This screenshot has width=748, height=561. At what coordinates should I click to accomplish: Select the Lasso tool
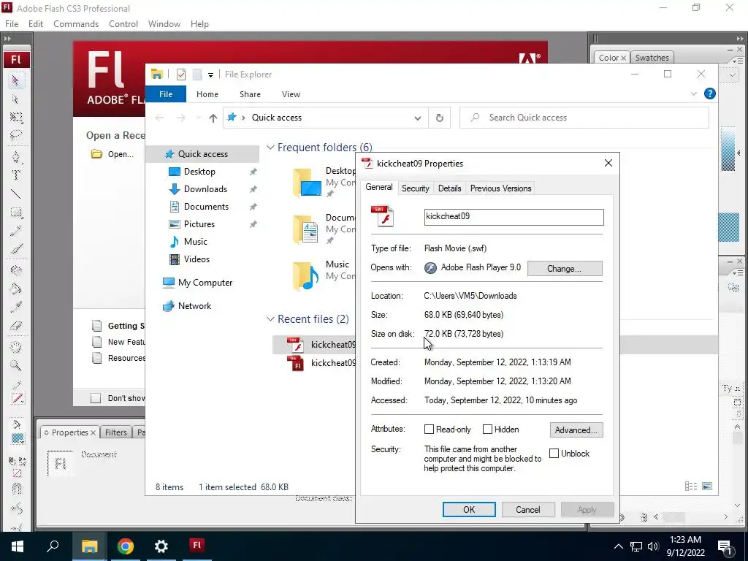tap(16, 135)
